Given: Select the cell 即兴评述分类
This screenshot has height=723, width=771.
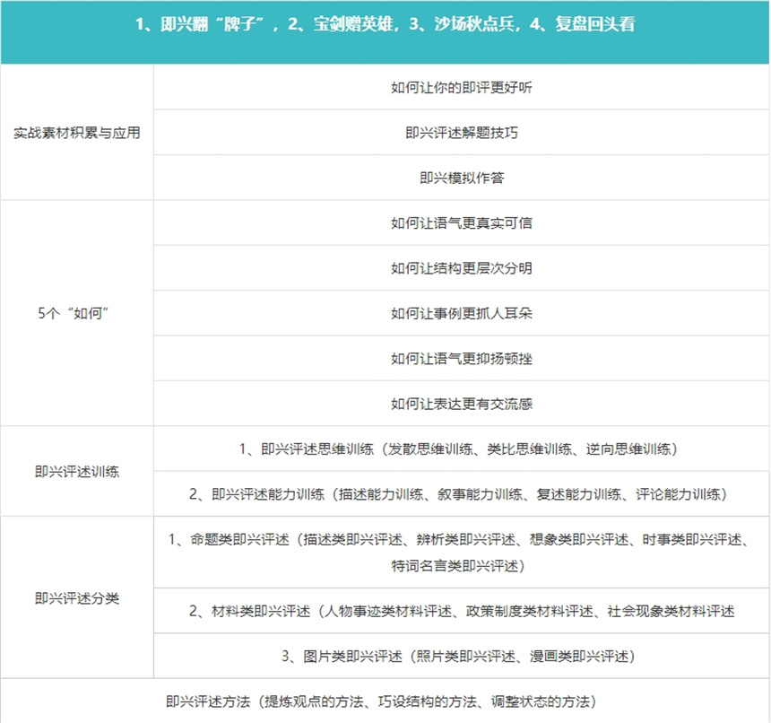Looking at the screenshot, I should coord(77,597).
